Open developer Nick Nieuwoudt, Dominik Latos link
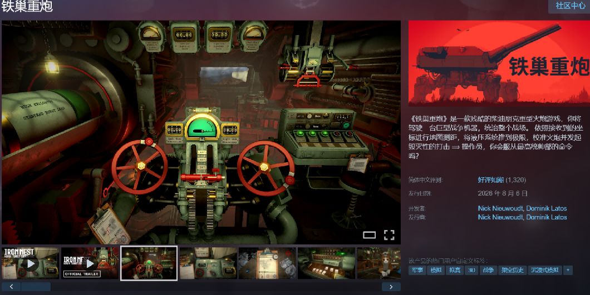Image resolution: width=590 pixels, height=295 pixels. click(x=522, y=208)
